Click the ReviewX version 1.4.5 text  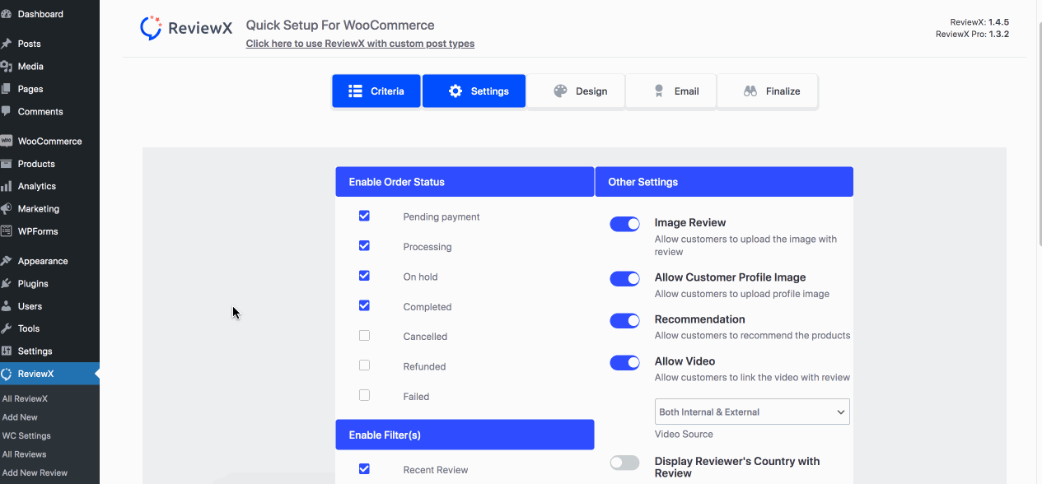pyautogui.click(x=979, y=22)
